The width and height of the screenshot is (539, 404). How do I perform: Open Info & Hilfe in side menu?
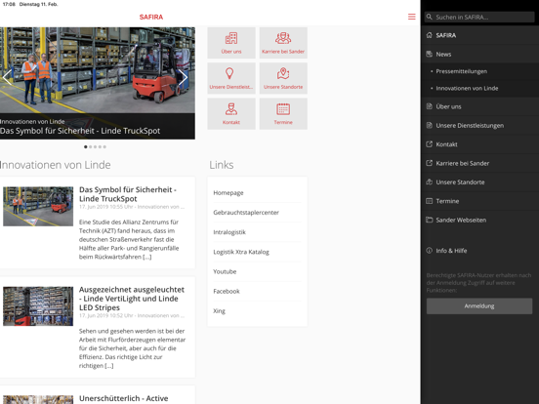(479, 251)
